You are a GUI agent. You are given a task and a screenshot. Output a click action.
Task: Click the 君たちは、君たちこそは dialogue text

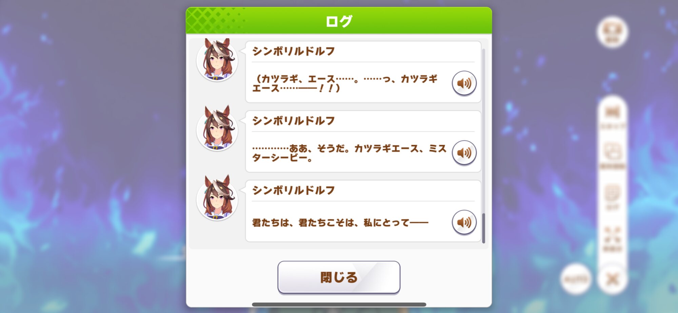340,223
